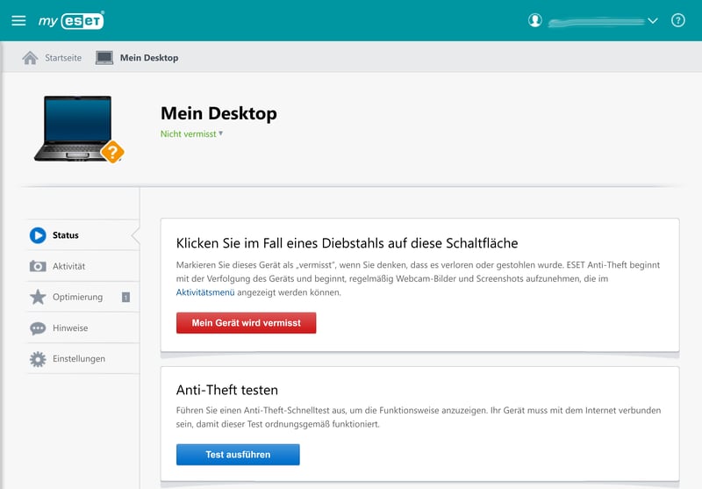
Task: Click the my ESET logo
Action: click(71, 20)
